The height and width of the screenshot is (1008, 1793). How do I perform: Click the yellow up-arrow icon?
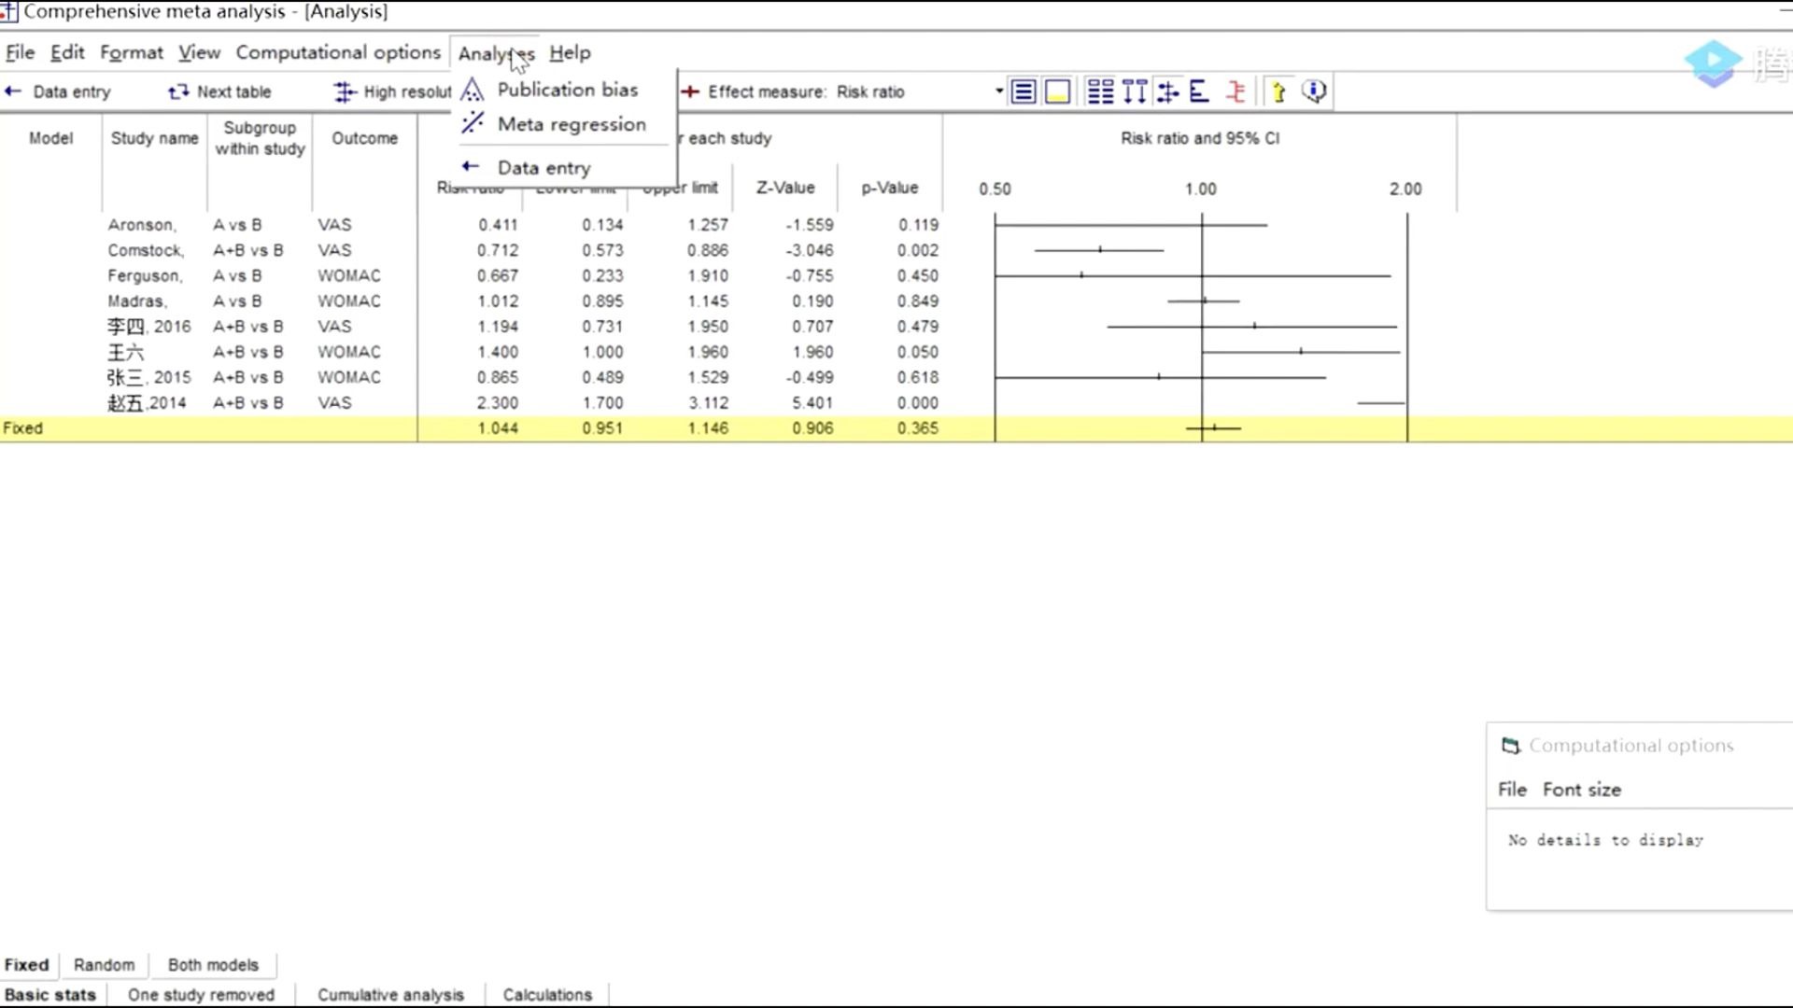pos(1278,91)
